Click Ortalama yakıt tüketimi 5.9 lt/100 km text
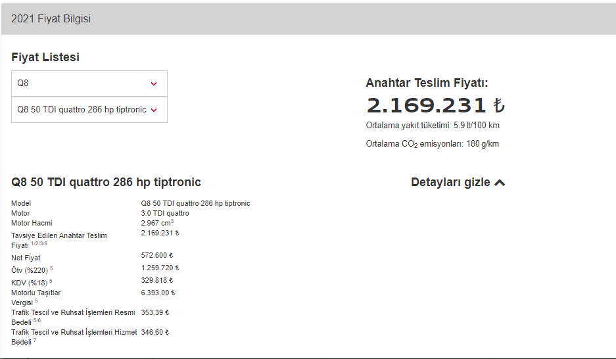Image resolution: width=616 pixels, height=359 pixels. click(433, 126)
